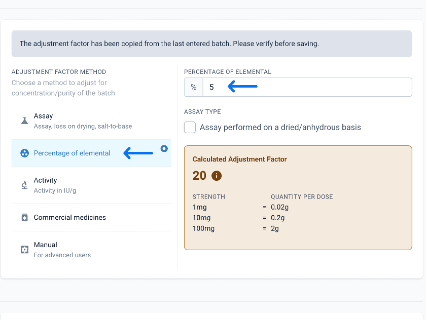Click the Activity microscope icon
This screenshot has width=426, height=320.
click(24, 185)
